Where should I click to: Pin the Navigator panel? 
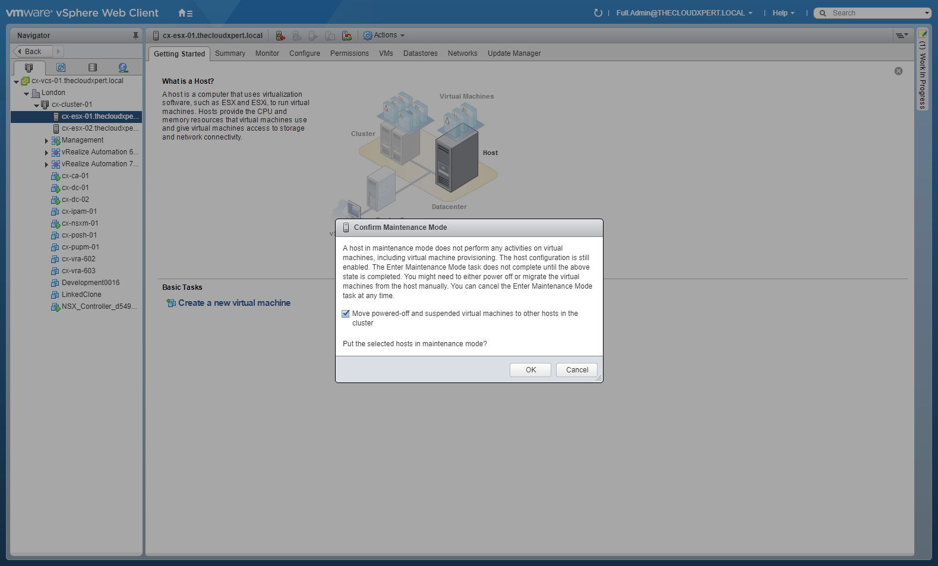point(135,36)
